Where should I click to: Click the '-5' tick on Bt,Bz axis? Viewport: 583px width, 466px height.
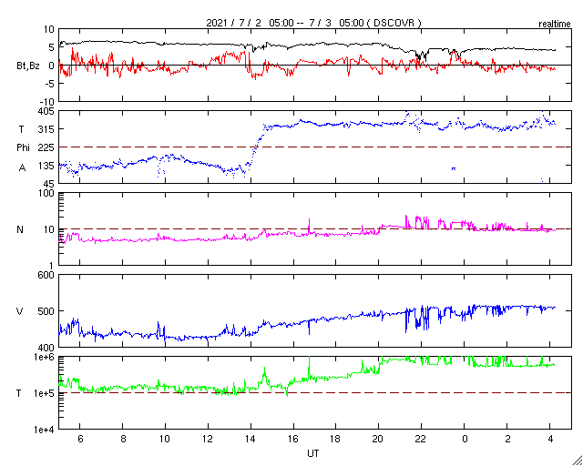pos(49,84)
